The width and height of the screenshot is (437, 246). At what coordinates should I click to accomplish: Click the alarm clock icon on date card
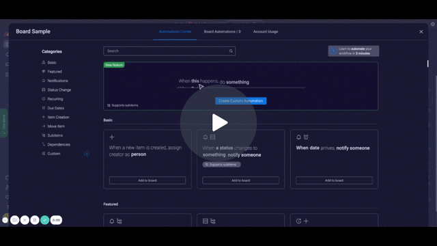pos(306,137)
